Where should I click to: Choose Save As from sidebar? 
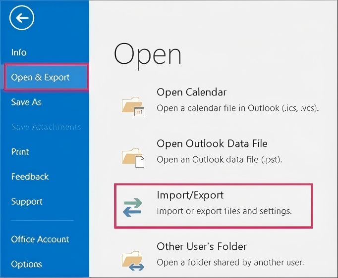tap(26, 102)
